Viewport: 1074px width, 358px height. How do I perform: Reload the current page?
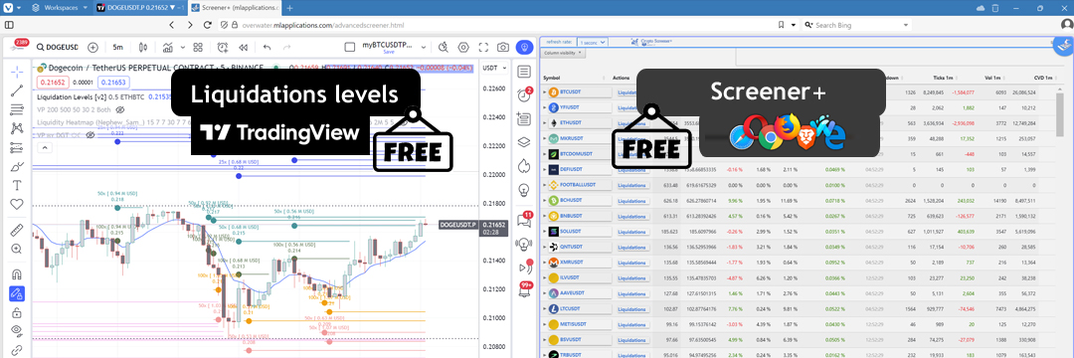(209, 25)
